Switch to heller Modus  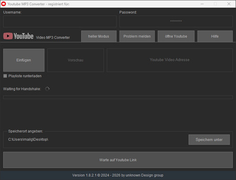[99, 36]
